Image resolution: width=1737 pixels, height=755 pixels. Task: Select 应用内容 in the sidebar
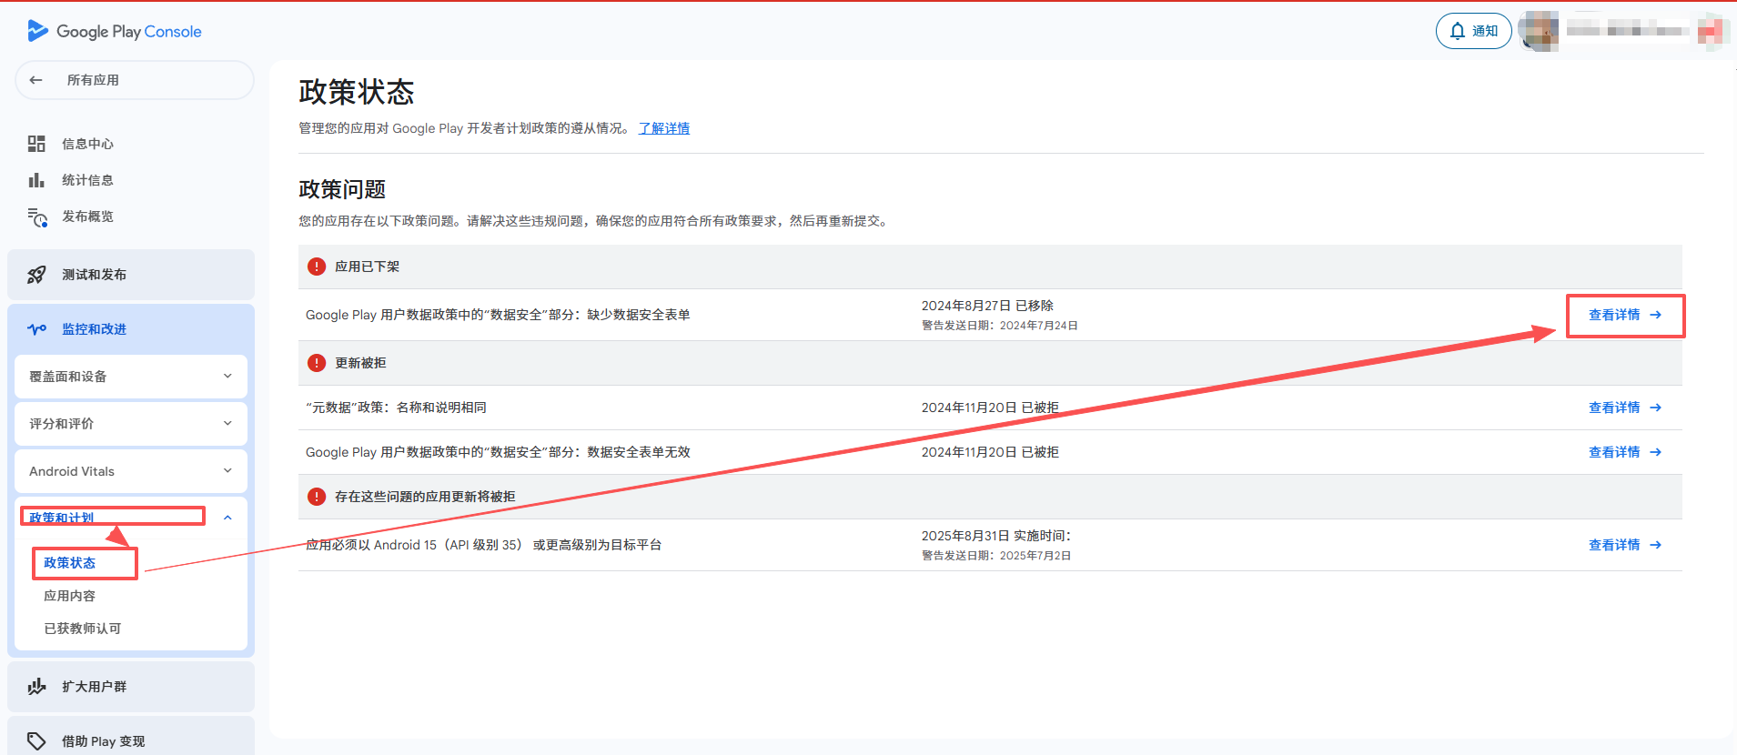(x=70, y=596)
